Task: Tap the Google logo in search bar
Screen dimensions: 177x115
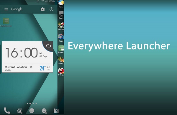Action: click(17, 9)
